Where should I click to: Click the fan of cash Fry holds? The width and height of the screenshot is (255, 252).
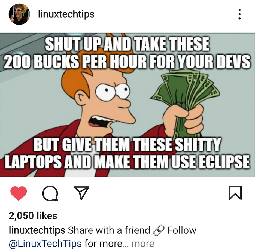[x=186, y=91]
